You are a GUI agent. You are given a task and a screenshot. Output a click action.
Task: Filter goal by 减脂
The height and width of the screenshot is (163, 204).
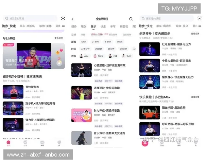[83, 35]
